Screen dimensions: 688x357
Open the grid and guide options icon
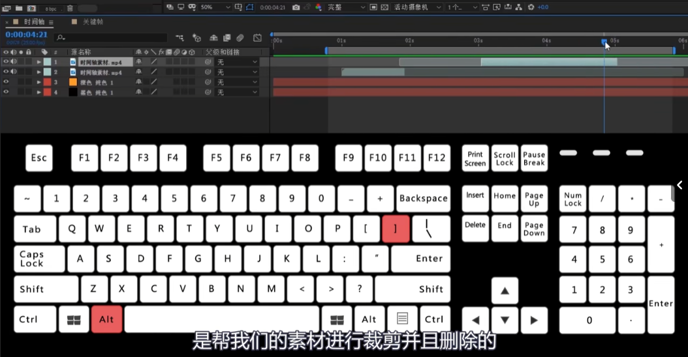click(238, 7)
